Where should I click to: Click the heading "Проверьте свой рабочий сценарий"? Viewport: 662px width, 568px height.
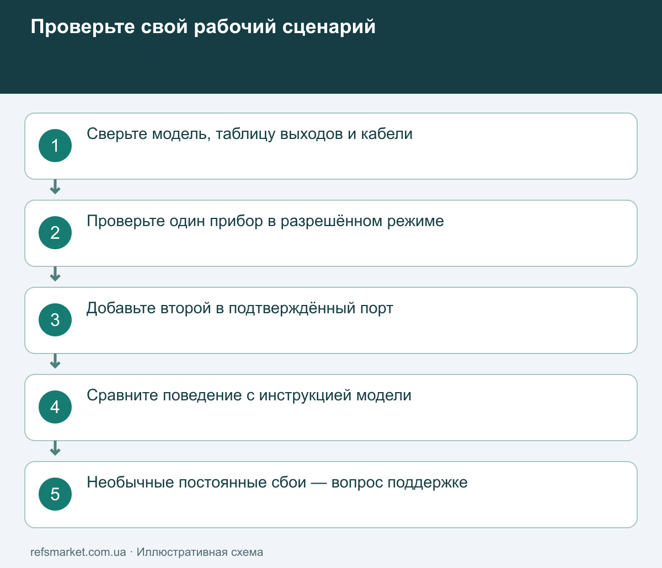point(203,26)
